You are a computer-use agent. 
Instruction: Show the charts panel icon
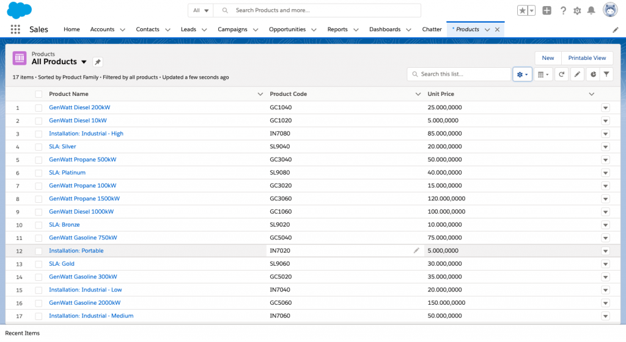[x=593, y=74]
